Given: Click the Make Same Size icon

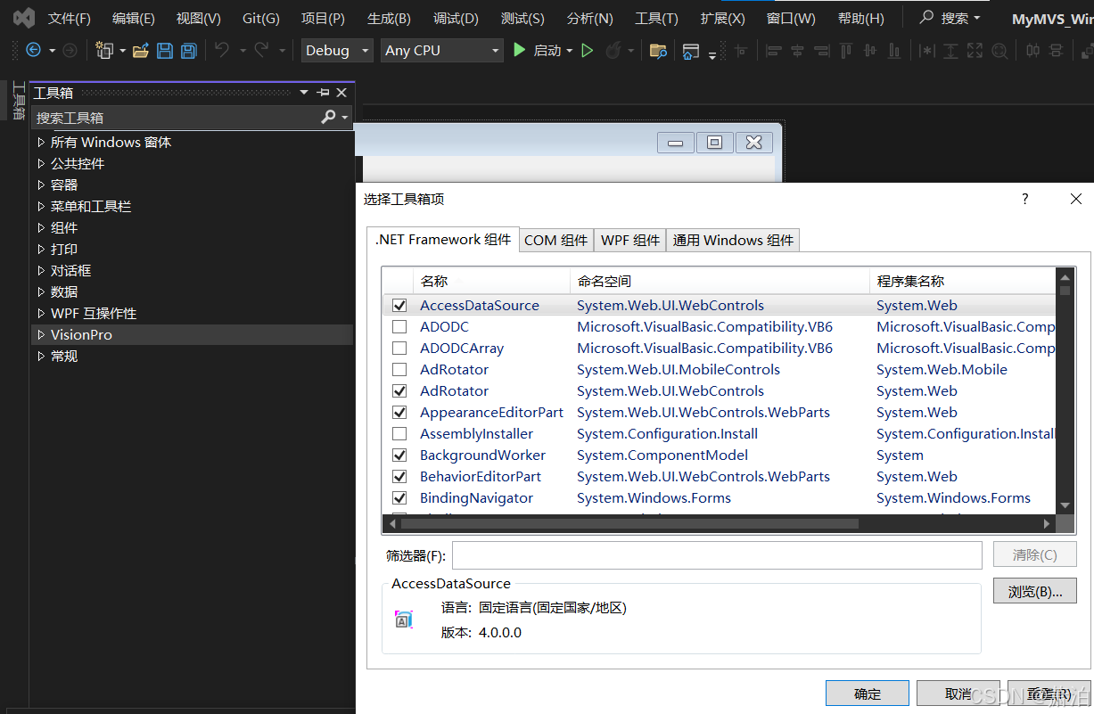Looking at the screenshot, I should coord(975,51).
